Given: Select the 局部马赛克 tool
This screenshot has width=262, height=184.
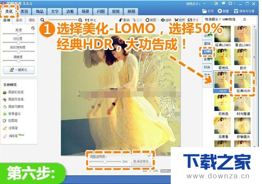Looking at the screenshot, I should point(13,107).
